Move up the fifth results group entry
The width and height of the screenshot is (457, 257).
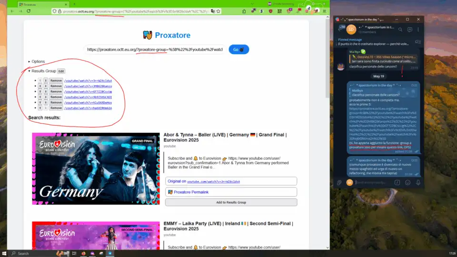[x=40, y=103]
